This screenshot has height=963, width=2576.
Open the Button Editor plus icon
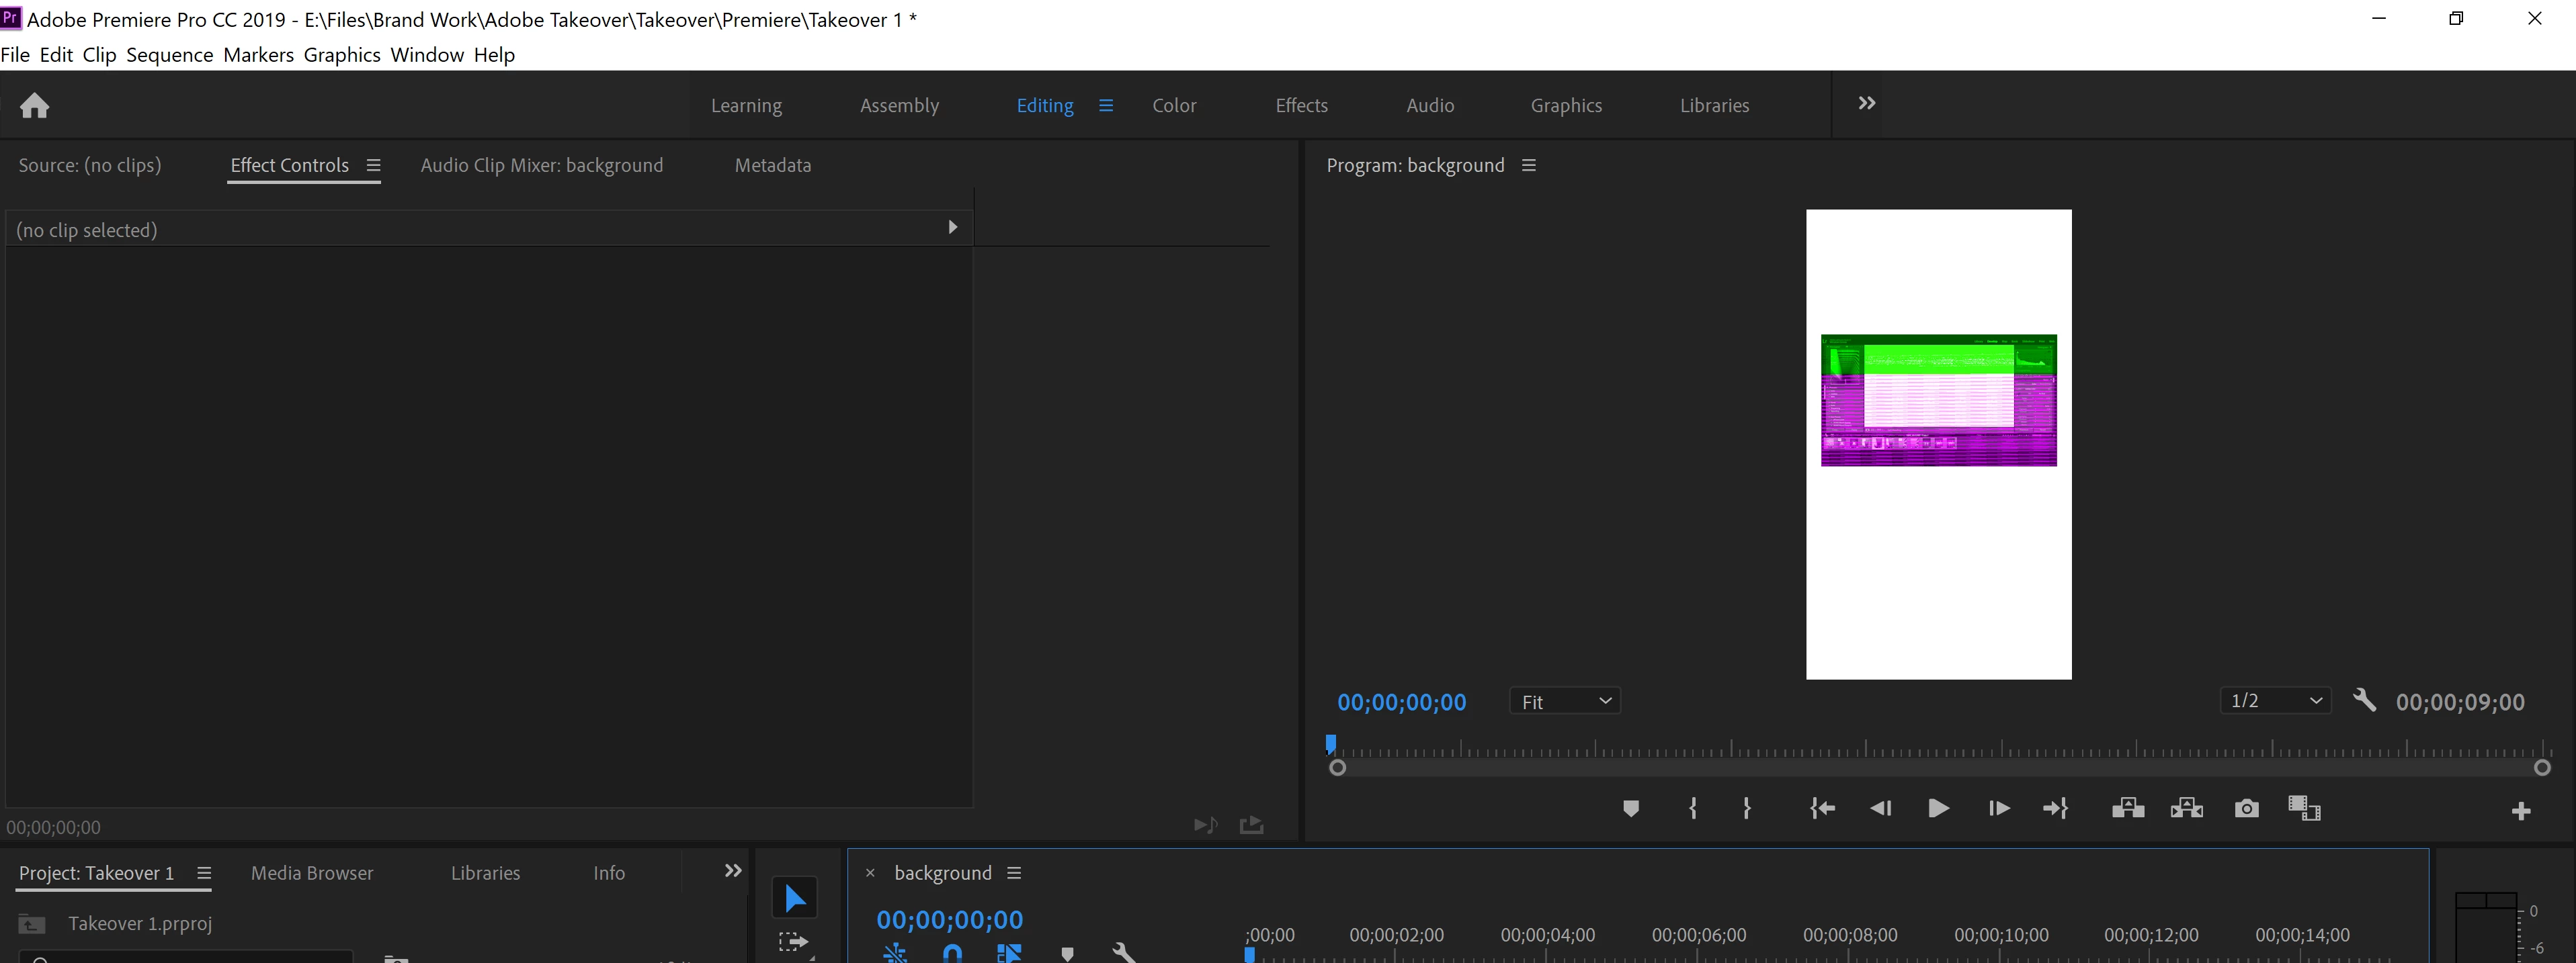pos(2520,811)
